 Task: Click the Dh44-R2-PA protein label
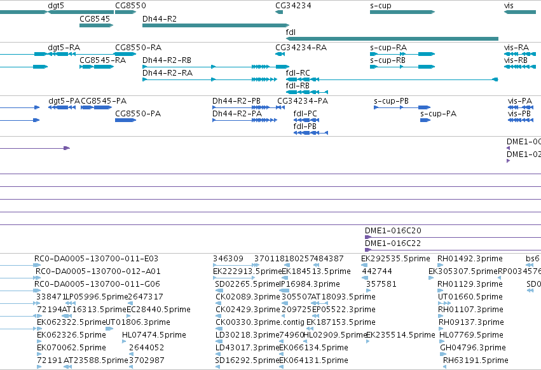point(237,114)
